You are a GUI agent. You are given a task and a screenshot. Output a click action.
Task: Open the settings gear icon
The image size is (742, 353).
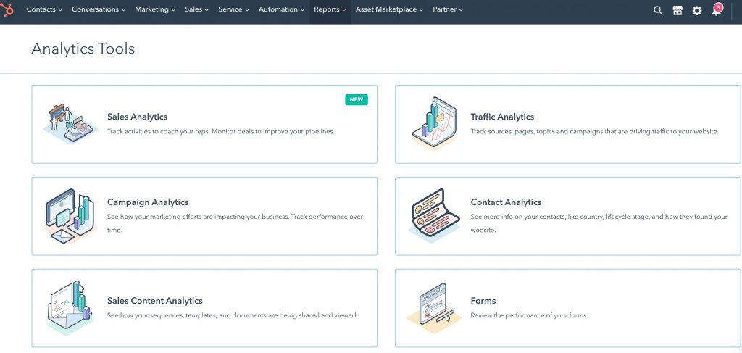click(697, 10)
